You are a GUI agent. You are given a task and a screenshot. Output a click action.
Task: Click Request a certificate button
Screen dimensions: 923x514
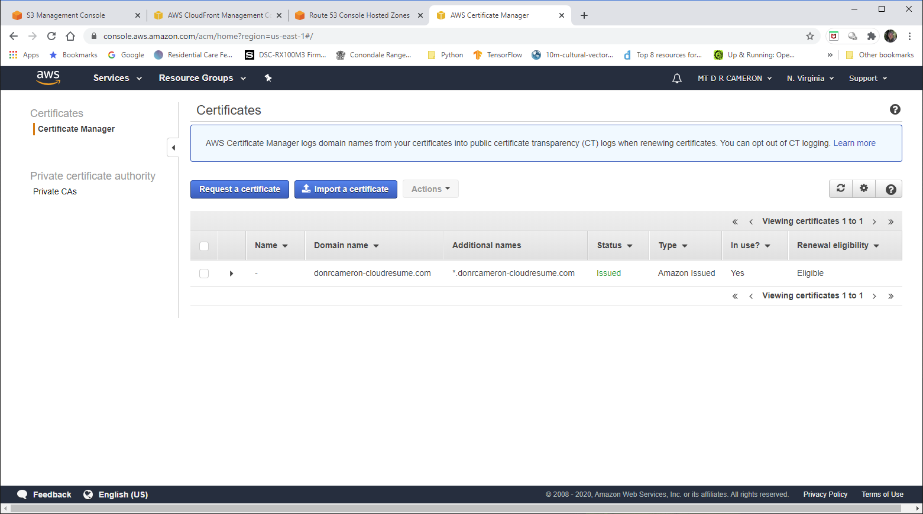click(239, 189)
